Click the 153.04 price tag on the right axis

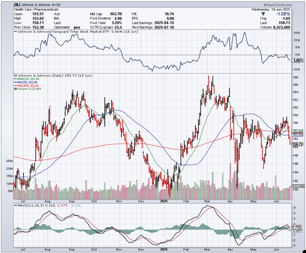point(298,135)
